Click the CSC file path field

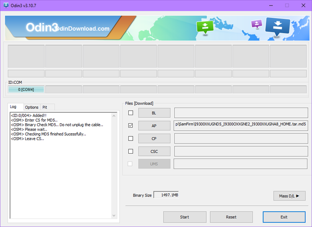click(x=241, y=151)
